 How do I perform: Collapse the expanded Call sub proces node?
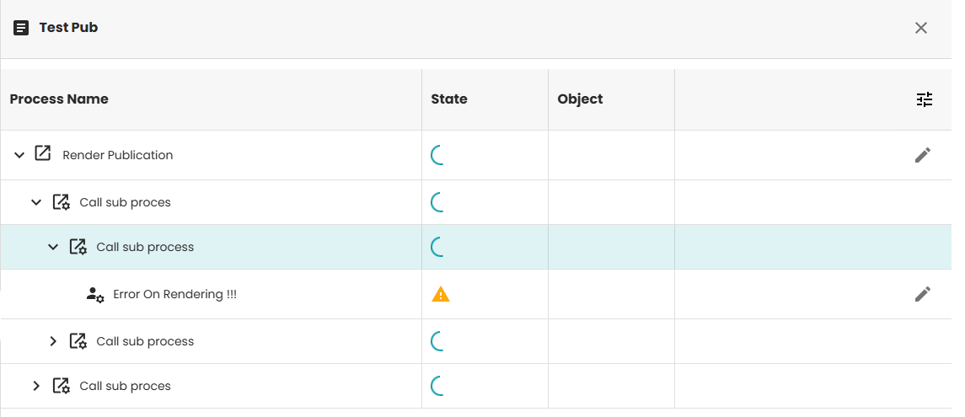[x=36, y=202]
